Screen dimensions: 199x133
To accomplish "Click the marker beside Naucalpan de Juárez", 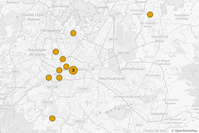I will pyautogui.click(x=56, y=52).
